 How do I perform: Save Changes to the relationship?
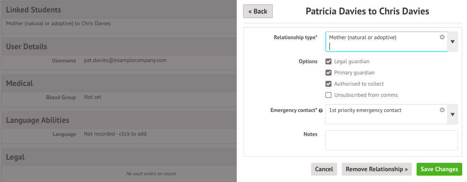click(439, 169)
